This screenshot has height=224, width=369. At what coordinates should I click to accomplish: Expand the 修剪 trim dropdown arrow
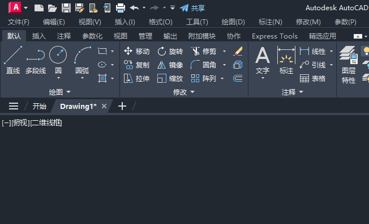click(x=224, y=51)
